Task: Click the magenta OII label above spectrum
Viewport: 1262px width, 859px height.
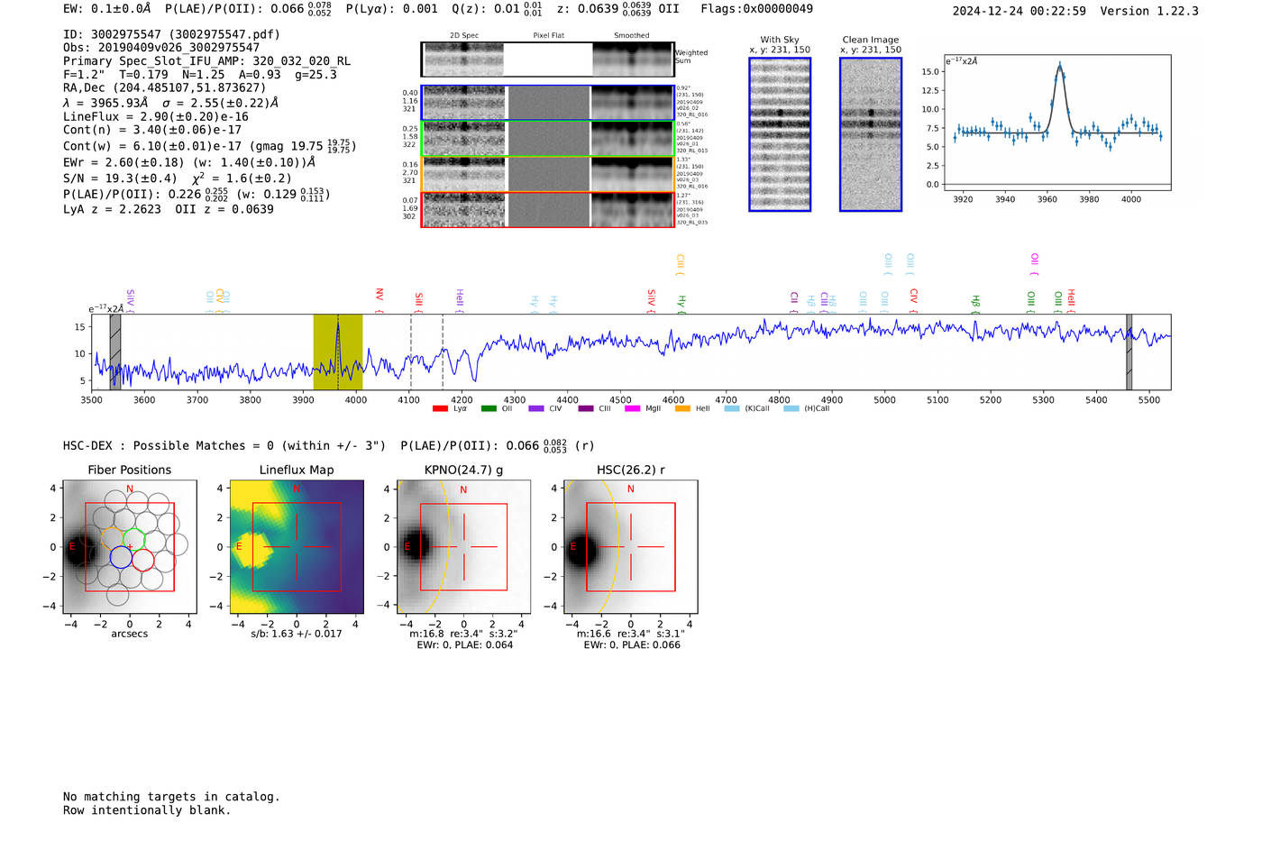Action: [x=1035, y=260]
